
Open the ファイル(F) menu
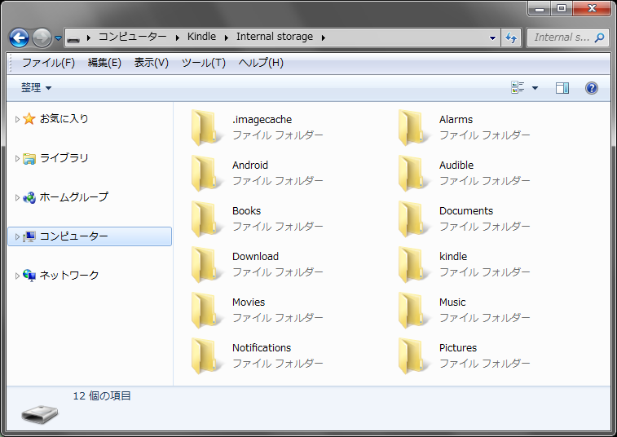(x=48, y=63)
